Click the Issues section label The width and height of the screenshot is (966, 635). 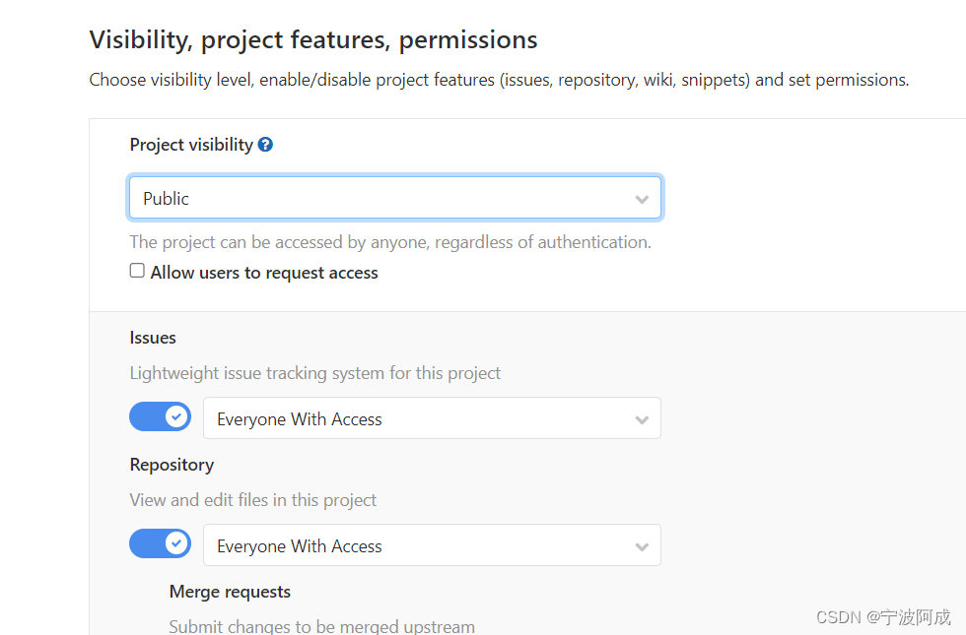(x=153, y=338)
